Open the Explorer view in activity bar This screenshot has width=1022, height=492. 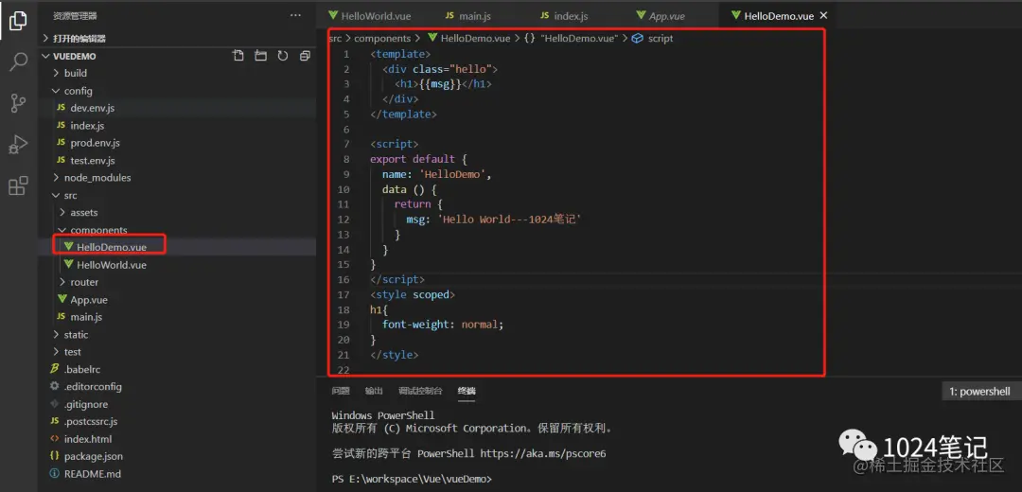pos(18,21)
